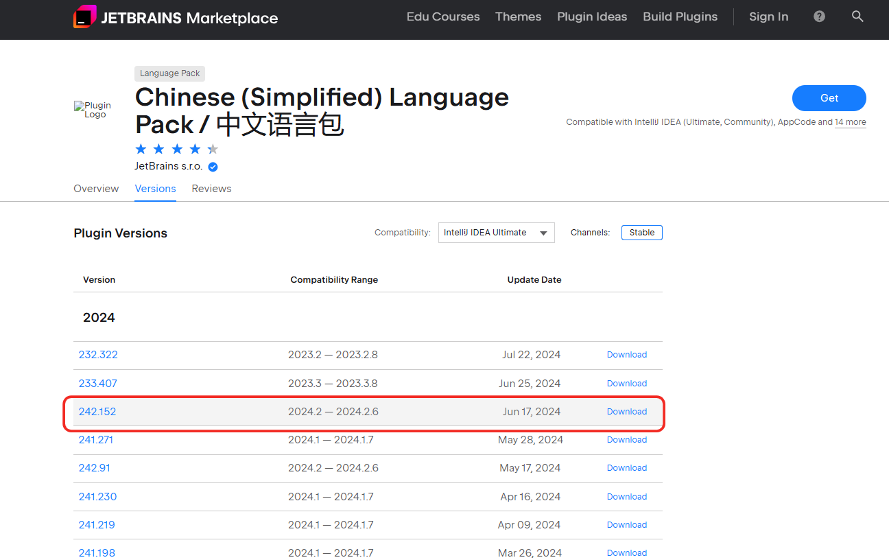Click the Get button
Image resolution: width=889 pixels, height=560 pixels.
[829, 98]
